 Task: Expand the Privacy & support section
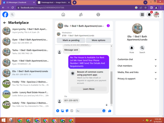click(137, 79)
